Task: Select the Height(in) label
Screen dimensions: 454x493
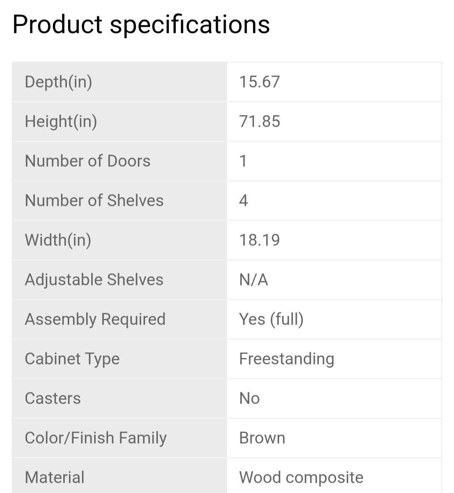Action: [61, 121]
